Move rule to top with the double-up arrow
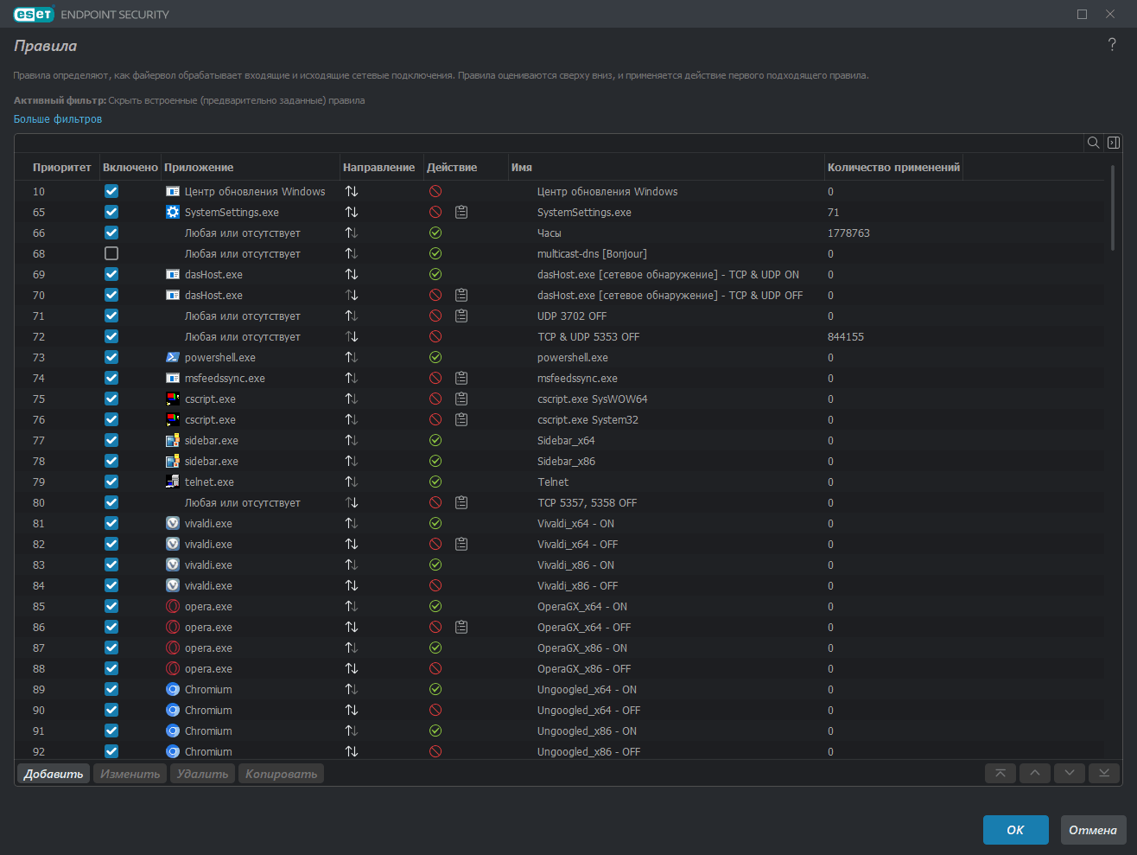This screenshot has height=855, width=1137. [1000, 773]
